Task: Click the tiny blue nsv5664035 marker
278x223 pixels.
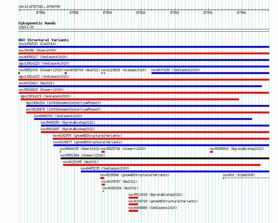Action: [x=60, y=152]
